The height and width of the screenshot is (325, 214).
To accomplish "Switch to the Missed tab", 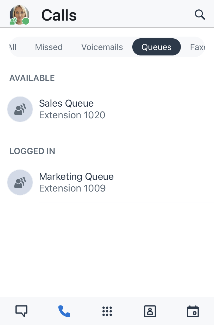I will click(49, 47).
